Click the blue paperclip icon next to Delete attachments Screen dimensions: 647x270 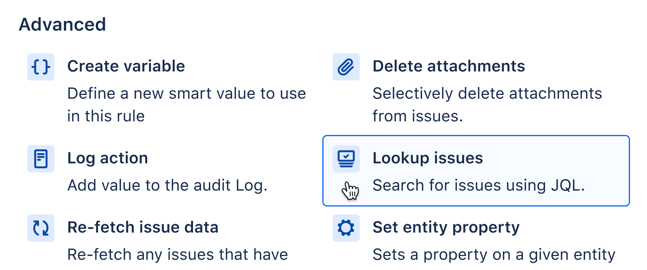click(x=346, y=67)
